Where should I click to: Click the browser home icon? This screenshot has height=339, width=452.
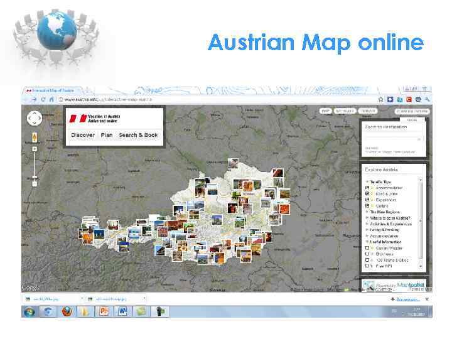point(51,99)
